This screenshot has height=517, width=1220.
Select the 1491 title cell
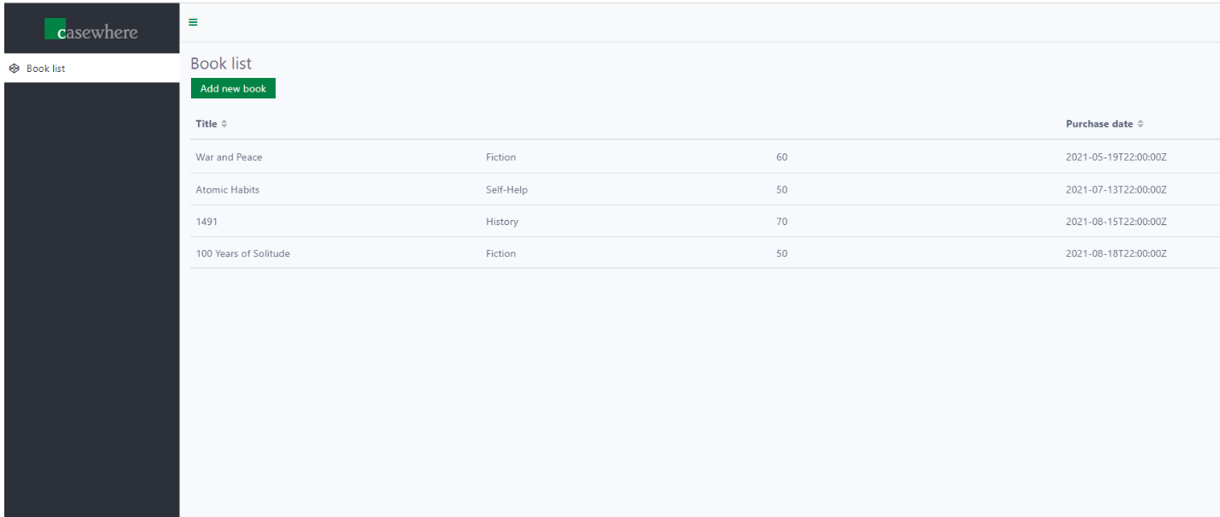[x=206, y=222]
